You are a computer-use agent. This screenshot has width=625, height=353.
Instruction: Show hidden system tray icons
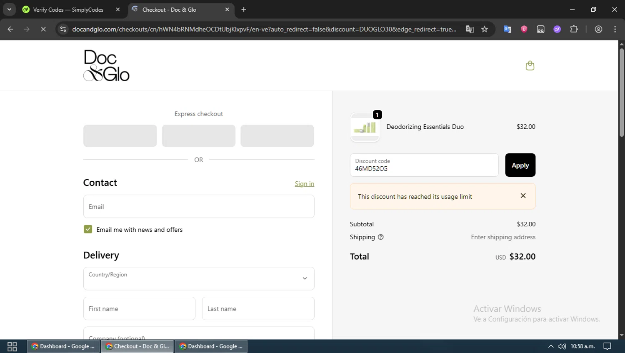coord(551,346)
